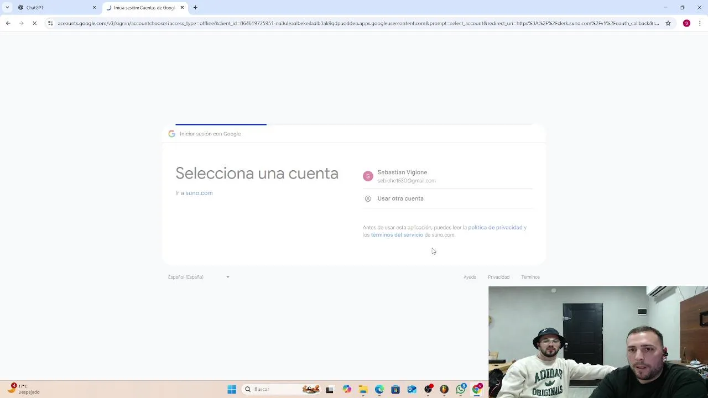Open Microsoft Edge from the taskbar
The height and width of the screenshot is (398, 708).
pos(379,389)
